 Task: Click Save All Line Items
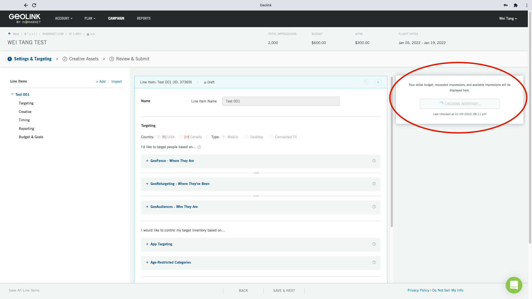24,290
